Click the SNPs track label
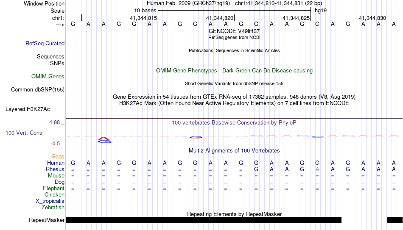The height and width of the screenshot is (230, 403). [x=57, y=63]
